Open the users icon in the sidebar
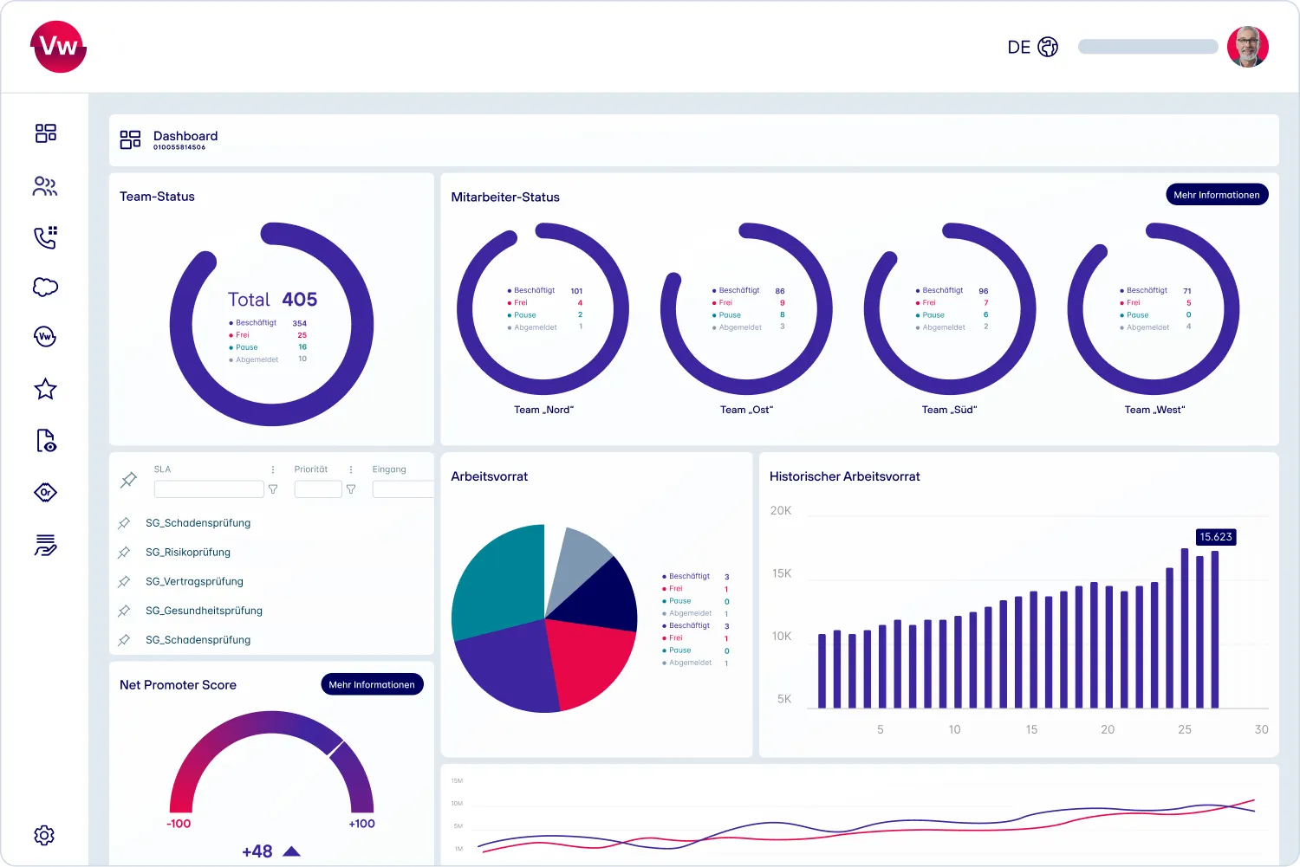 coord(45,186)
